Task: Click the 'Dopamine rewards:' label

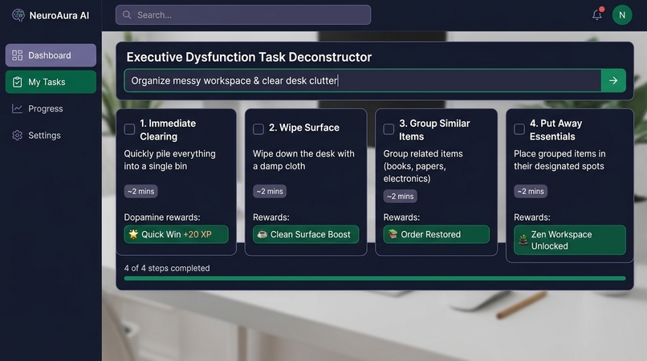Action: [162, 217]
